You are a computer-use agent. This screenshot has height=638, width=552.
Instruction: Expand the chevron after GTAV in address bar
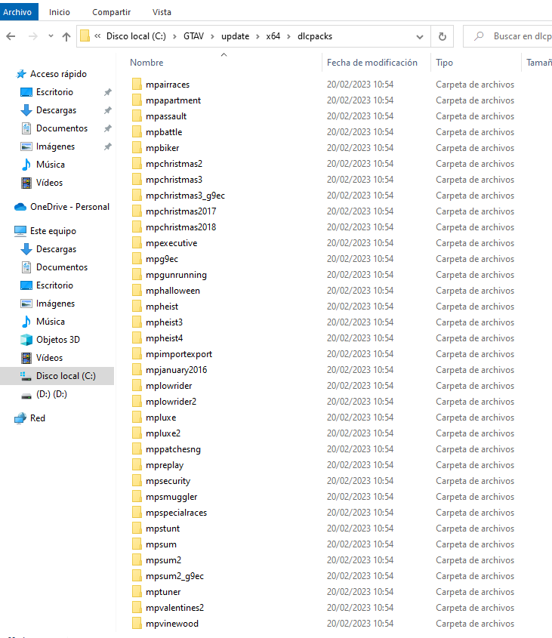point(212,37)
